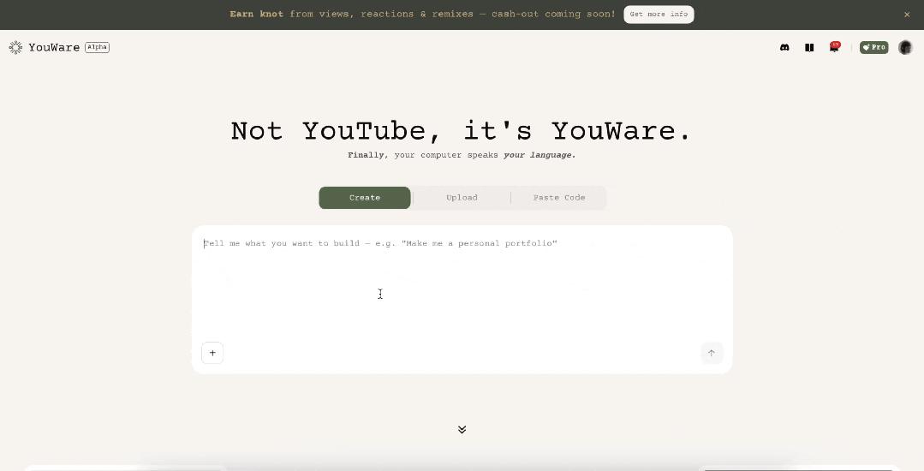
Task: Open the user profile avatar
Action: tap(905, 48)
